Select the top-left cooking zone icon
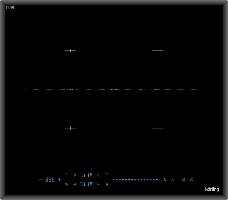Image resolution: width=228 pixels, height=200 pixels. point(74,175)
